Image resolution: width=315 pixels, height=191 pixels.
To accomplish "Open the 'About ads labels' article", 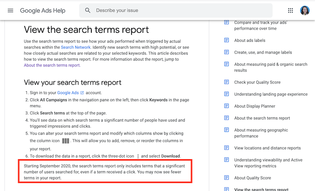I will point(250,41).
